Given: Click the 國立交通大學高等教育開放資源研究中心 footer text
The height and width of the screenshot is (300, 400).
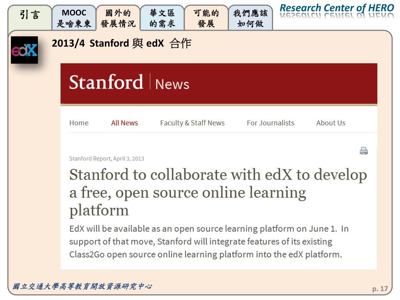Looking at the screenshot, I should click(82, 286).
